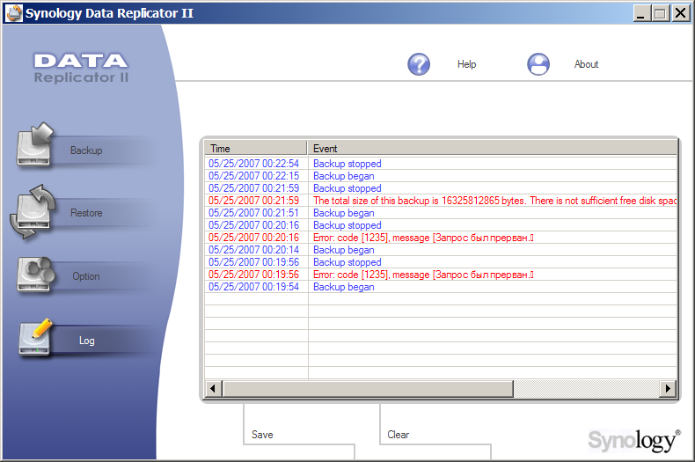Select the 00:22:54 Backup stopped entry
Screen dimensions: 695x462
441,164
